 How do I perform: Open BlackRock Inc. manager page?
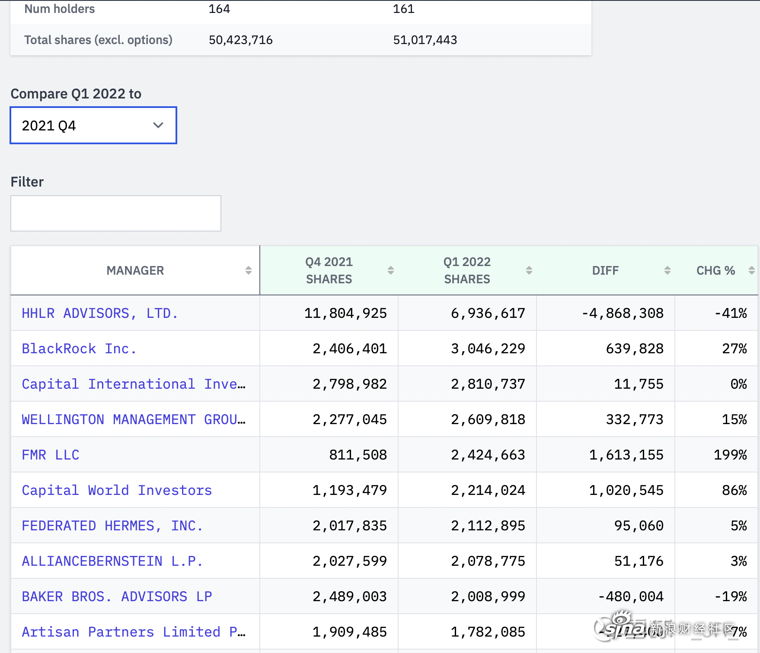[79, 349]
